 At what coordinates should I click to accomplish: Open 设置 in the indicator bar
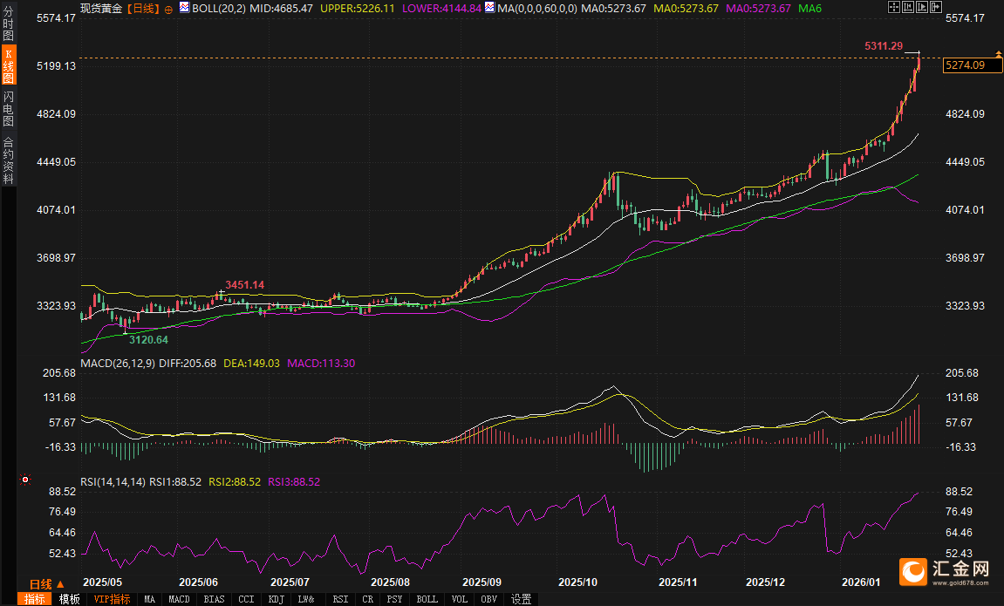522,599
